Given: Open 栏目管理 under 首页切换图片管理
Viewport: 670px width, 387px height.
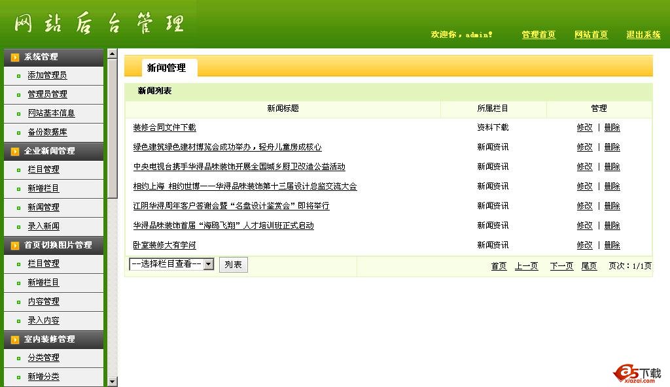Looking at the screenshot, I should pos(44,263).
